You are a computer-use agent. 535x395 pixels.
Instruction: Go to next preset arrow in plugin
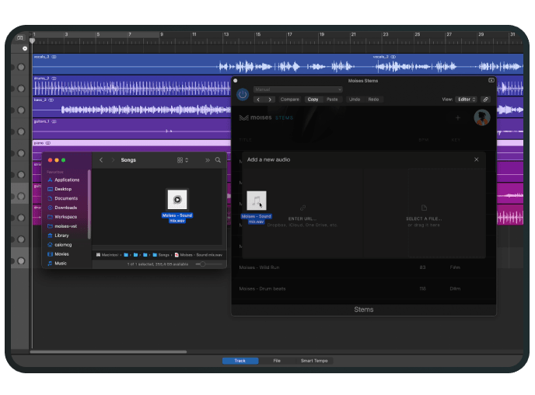point(270,100)
